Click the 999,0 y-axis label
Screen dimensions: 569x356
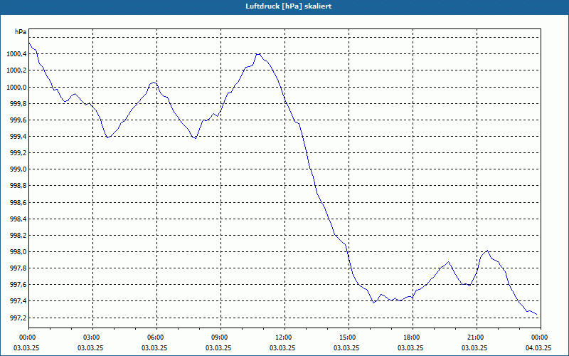[18, 169]
